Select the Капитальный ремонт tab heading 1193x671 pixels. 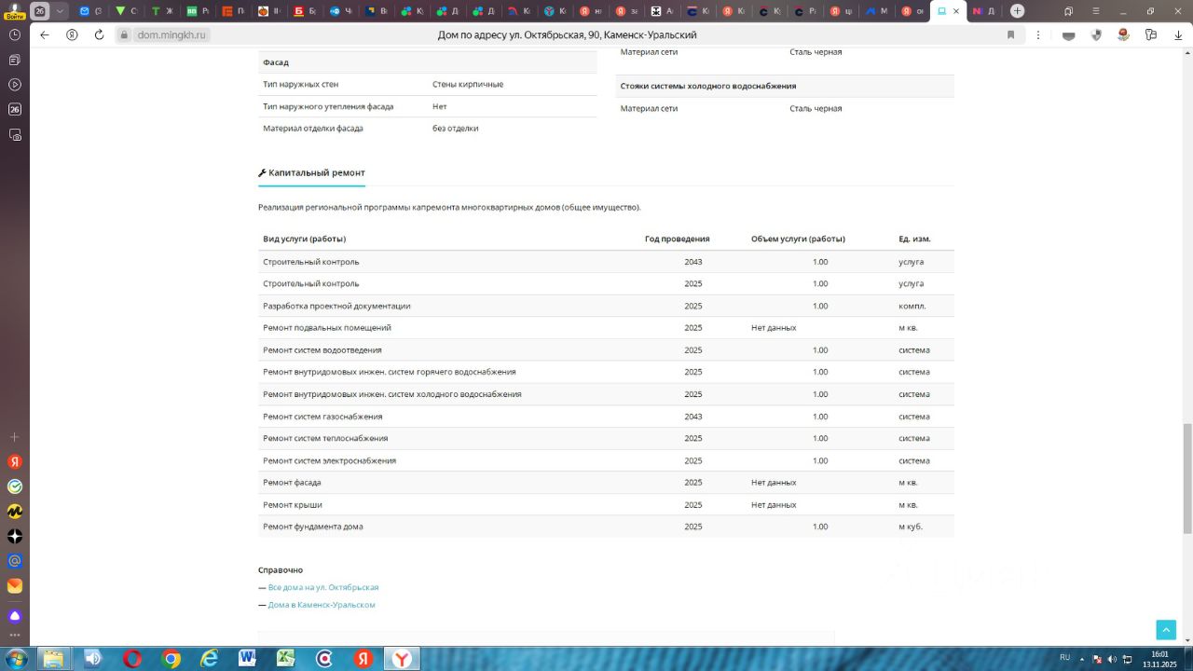click(x=311, y=173)
